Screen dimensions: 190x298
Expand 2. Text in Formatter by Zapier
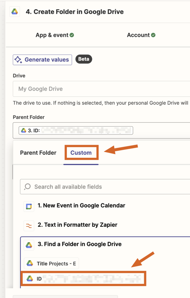77,225
